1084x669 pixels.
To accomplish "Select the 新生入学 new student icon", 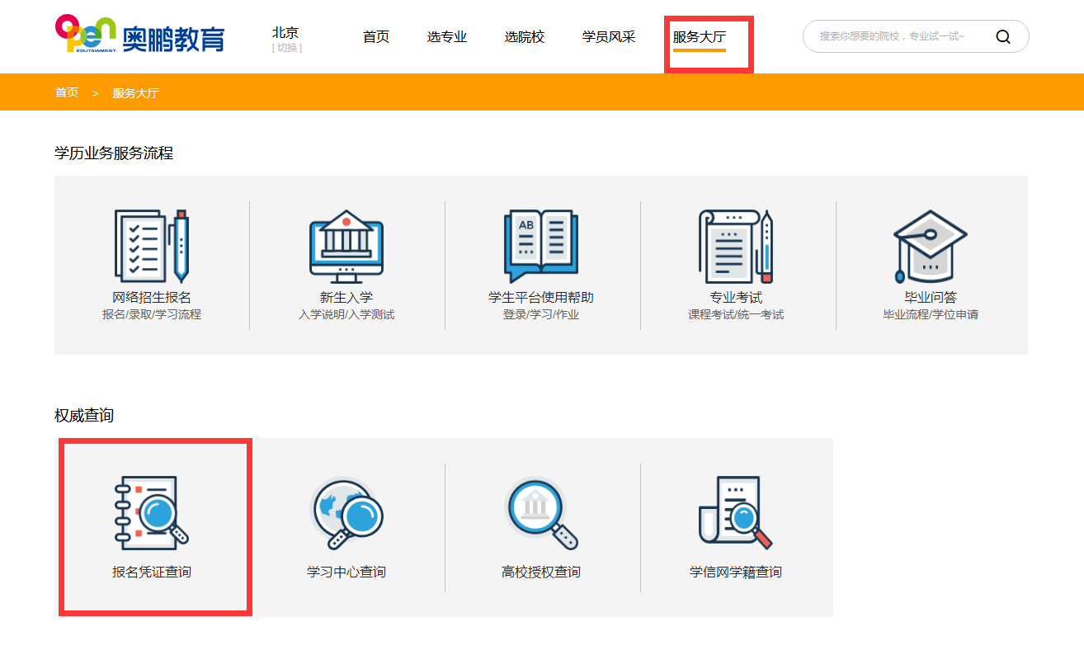I will [346, 246].
